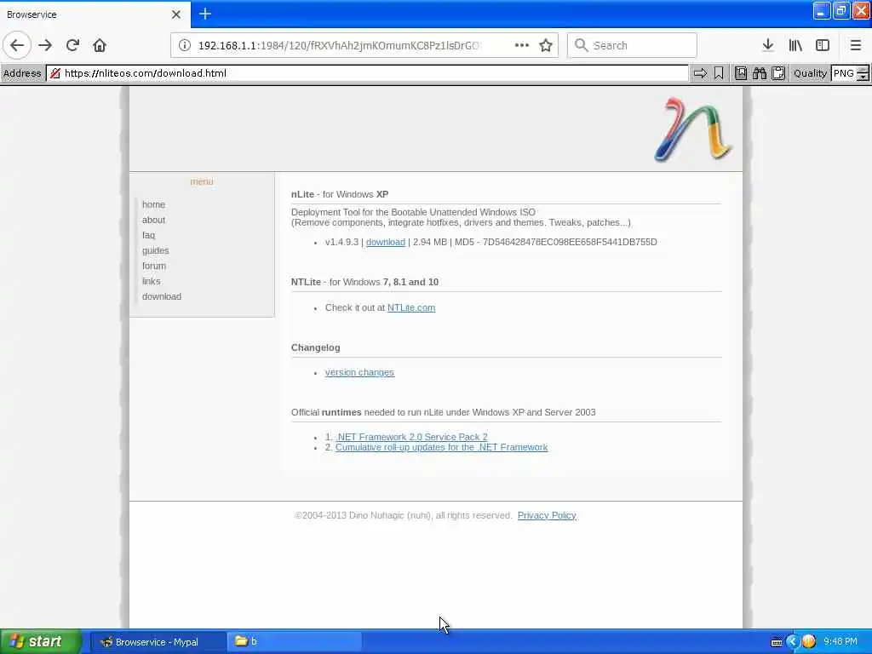Click the MD5 hash text
872x654 pixels.
click(x=570, y=242)
